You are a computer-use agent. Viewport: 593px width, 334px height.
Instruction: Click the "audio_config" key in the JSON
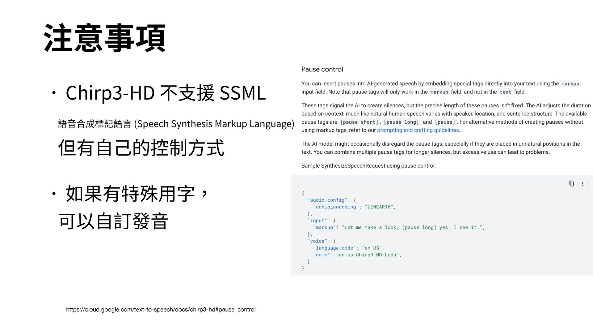[327, 200]
